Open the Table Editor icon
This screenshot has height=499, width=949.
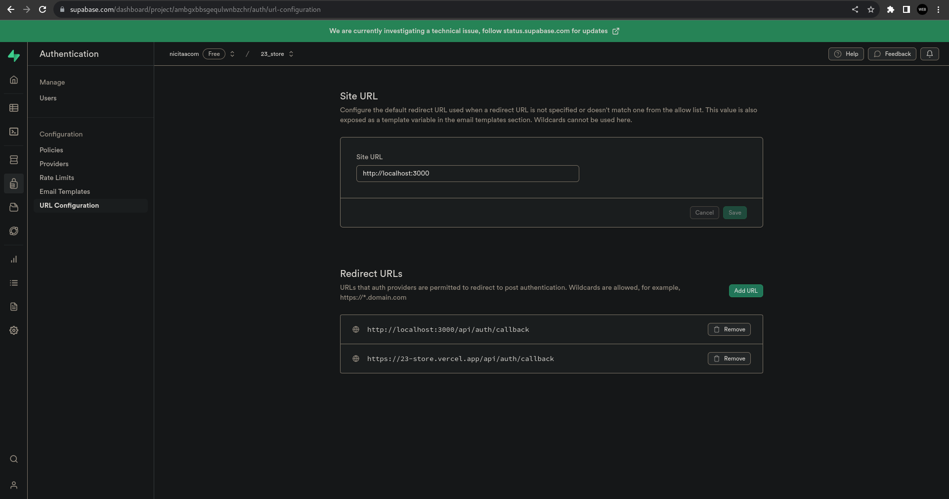pos(14,108)
